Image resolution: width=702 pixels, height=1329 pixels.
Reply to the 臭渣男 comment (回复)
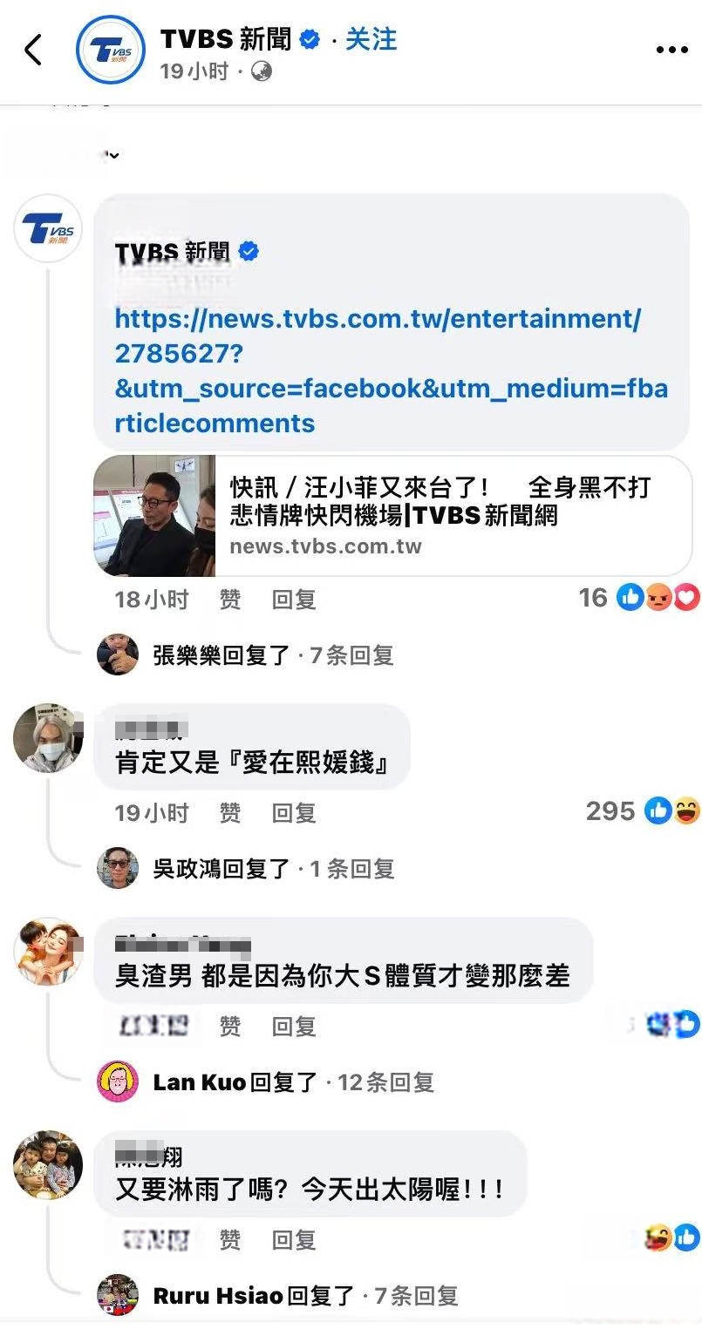294,1027
